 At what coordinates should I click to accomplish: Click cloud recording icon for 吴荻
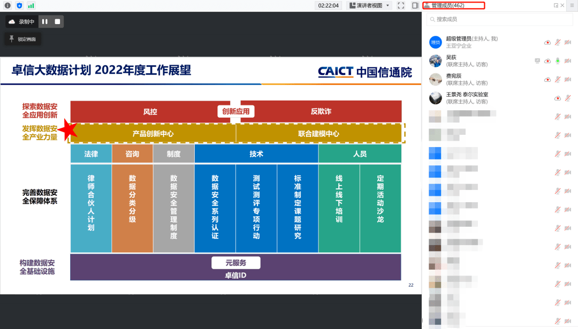(x=547, y=61)
